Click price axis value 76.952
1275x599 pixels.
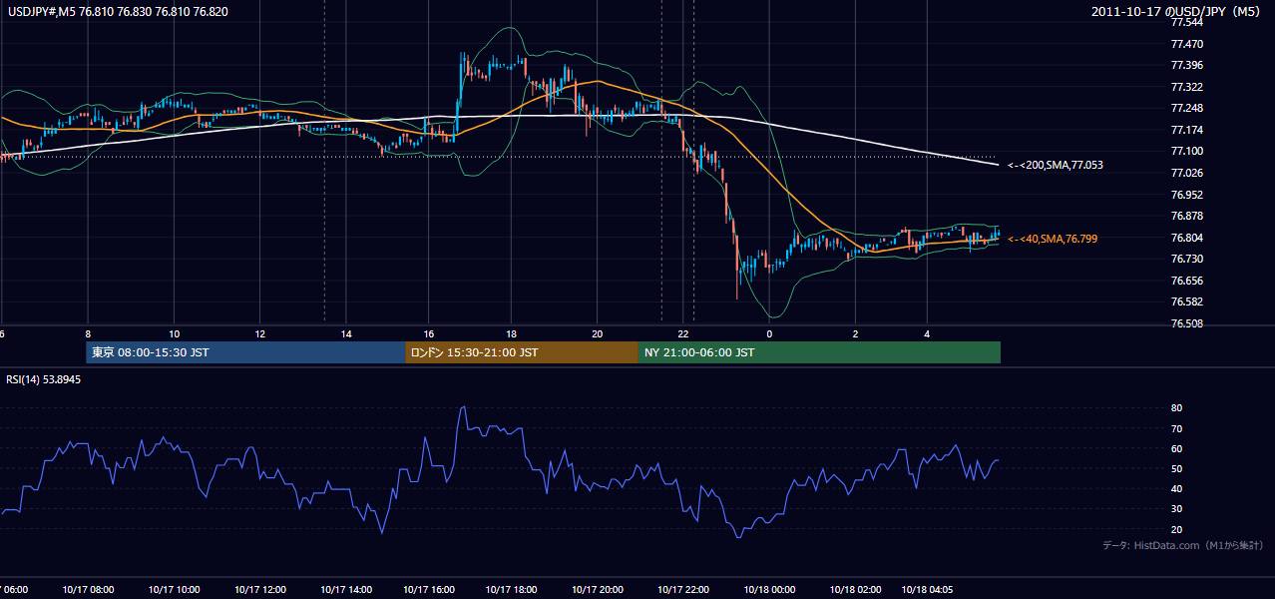[x=1187, y=195]
